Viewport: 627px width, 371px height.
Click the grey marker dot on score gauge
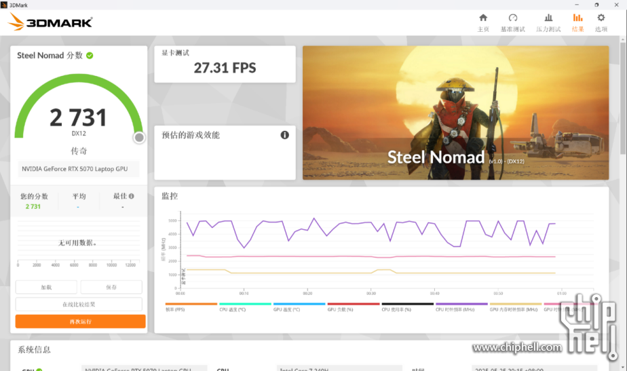tap(139, 138)
